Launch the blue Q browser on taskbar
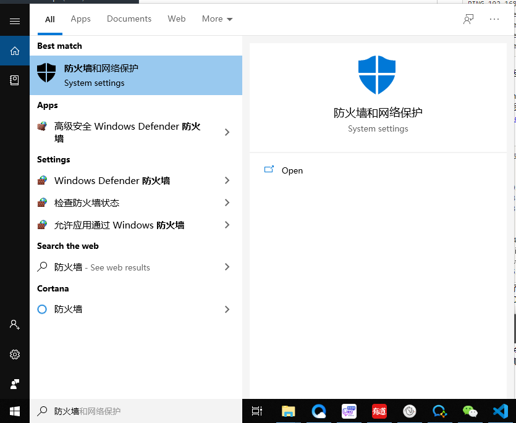The image size is (516, 423). click(x=318, y=411)
